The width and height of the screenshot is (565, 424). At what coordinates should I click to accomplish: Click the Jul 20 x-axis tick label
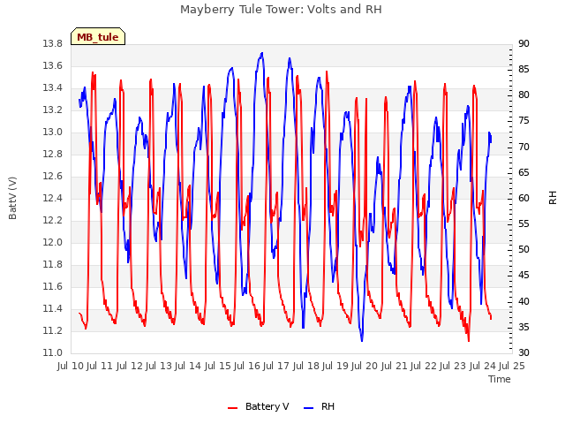point(365,366)
